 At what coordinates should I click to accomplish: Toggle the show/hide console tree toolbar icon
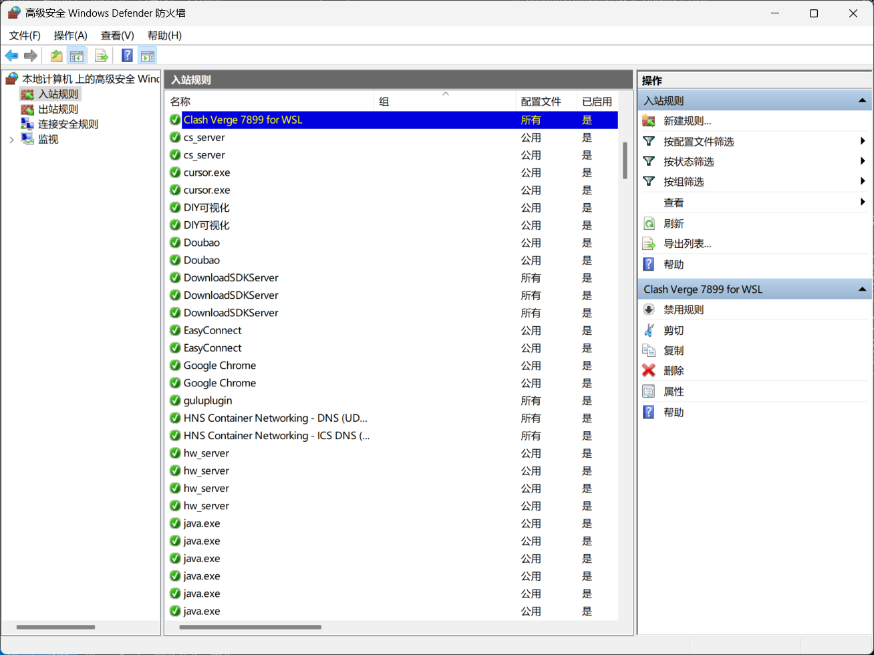(x=77, y=55)
